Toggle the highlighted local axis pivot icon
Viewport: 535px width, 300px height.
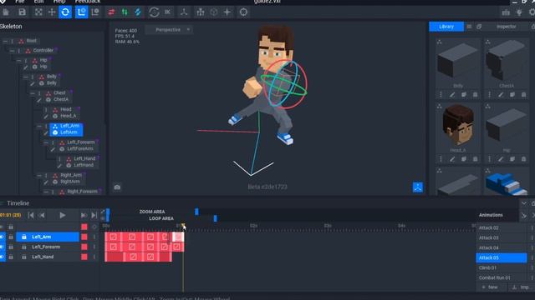(x=82, y=12)
